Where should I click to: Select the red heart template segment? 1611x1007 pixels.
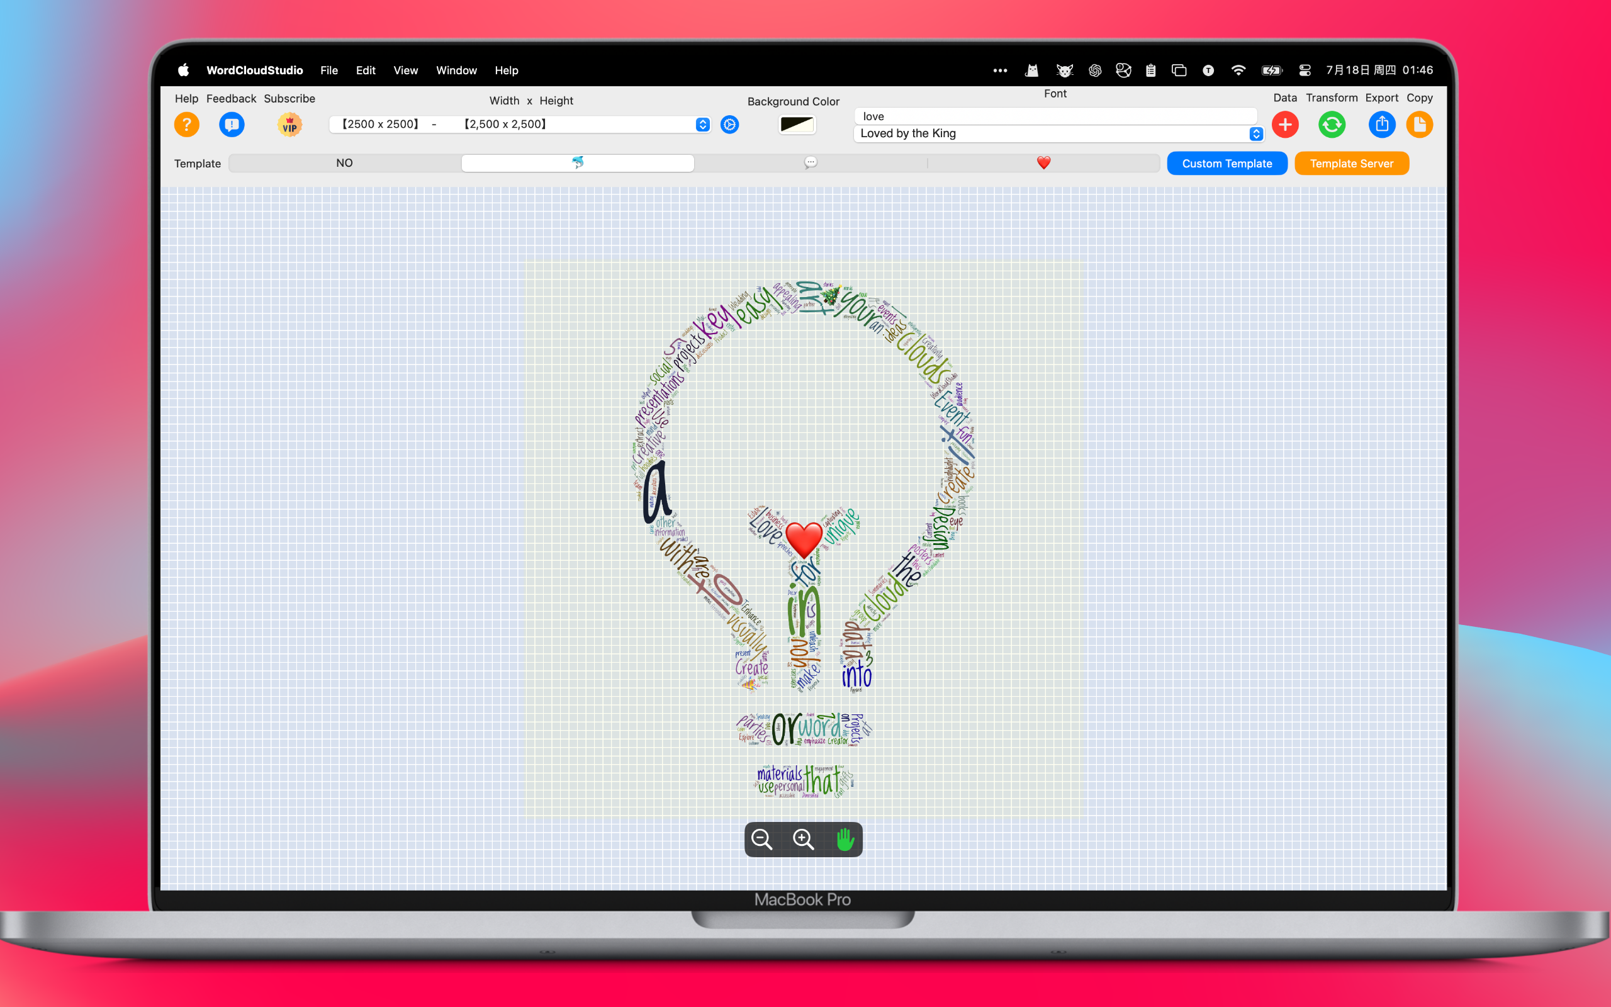pos(1043,163)
